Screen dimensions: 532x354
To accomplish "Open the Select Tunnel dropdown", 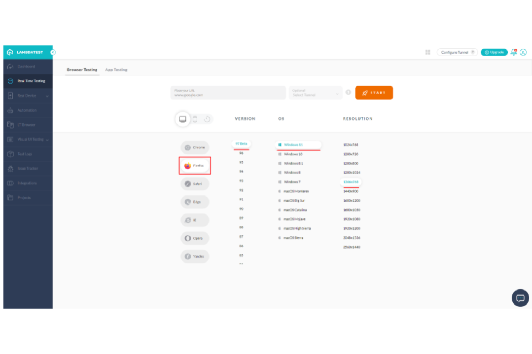I will (315, 93).
